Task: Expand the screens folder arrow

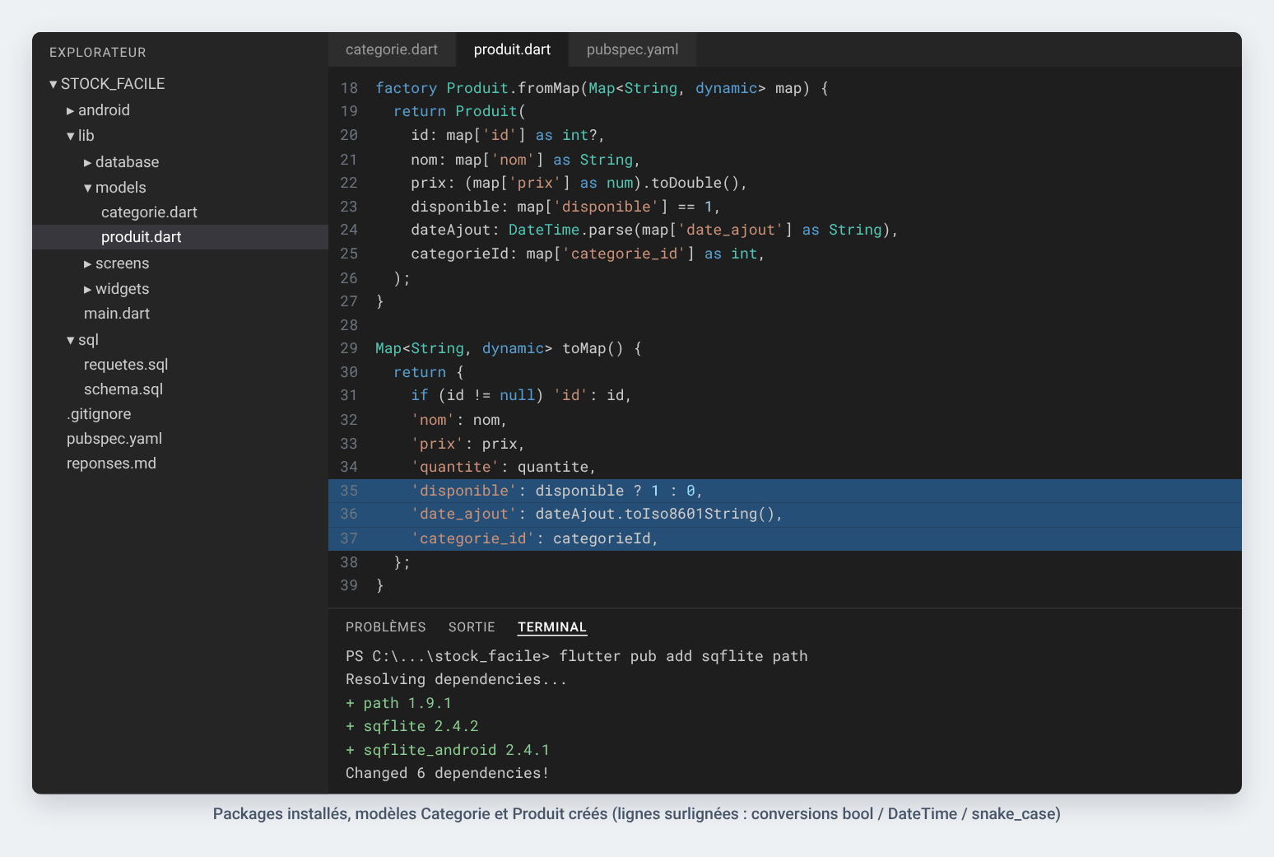Action: [88, 263]
